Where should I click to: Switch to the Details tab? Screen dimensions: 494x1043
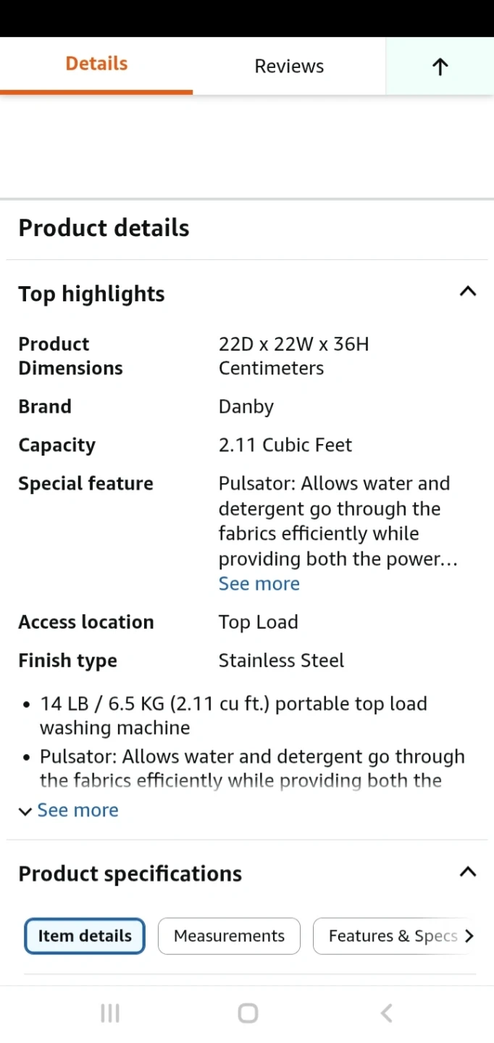(96, 64)
